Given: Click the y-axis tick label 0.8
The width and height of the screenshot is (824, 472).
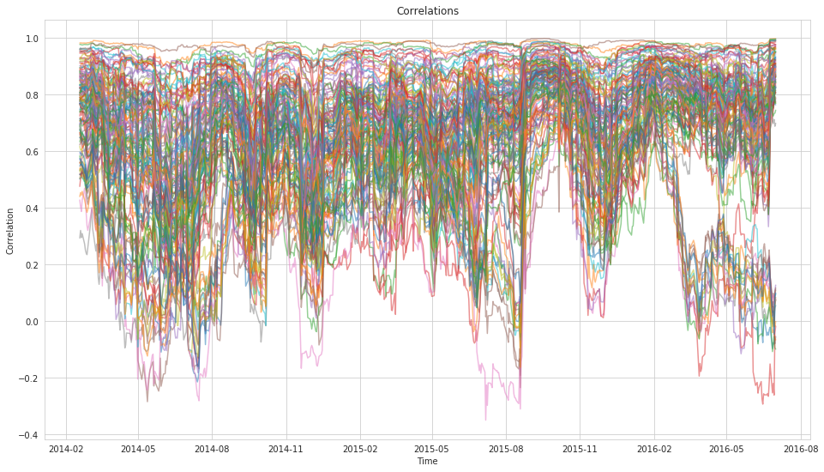Looking at the screenshot, I should pos(33,95).
